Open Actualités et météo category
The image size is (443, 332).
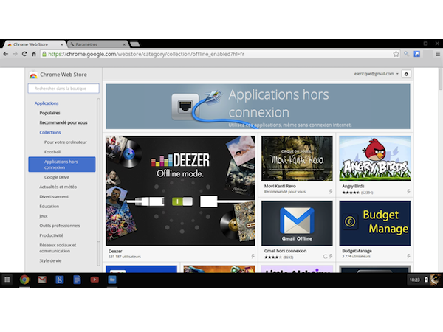pyautogui.click(x=58, y=187)
